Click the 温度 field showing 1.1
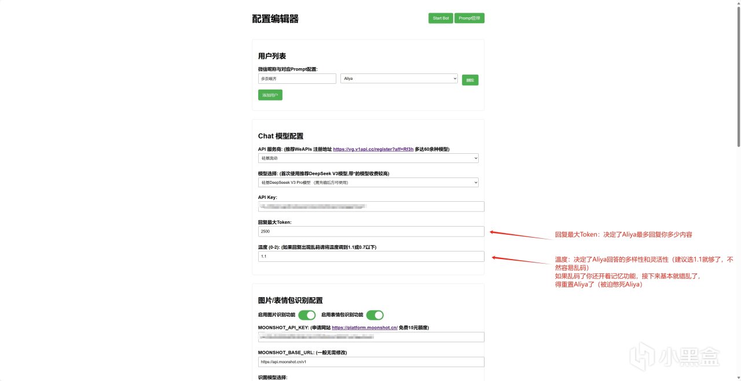 point(371,256)
